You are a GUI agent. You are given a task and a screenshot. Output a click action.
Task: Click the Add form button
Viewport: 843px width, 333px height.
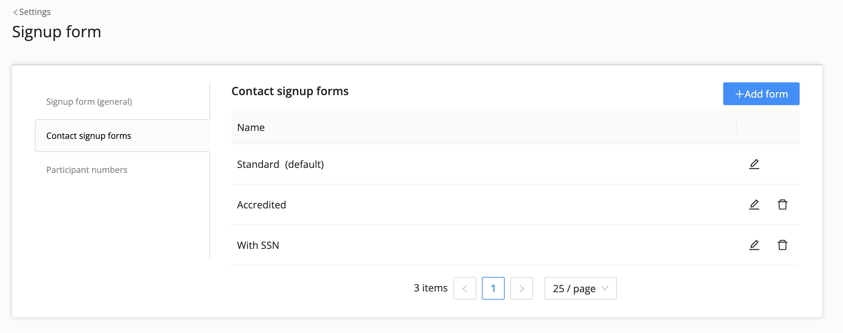pyautogui.click(x=761, y=94)
